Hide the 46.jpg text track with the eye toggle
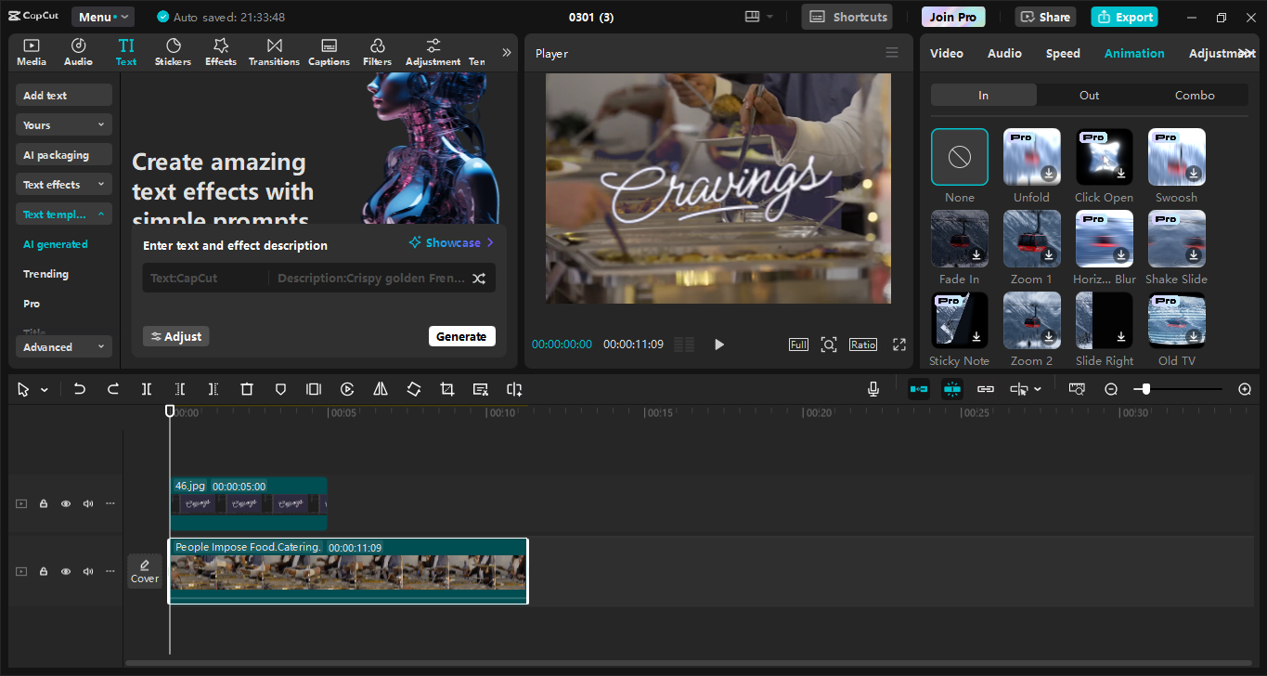 65,503
